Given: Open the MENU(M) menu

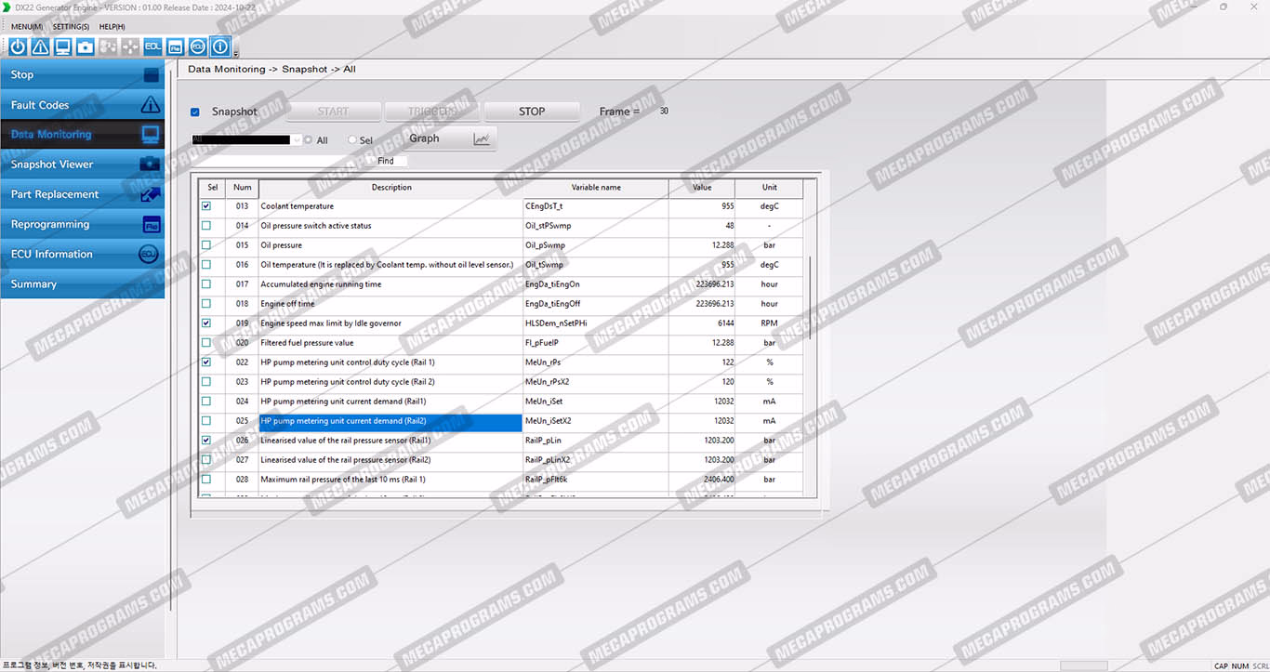Looking at the screenshot, I should pyautogui.click(x=26, y=27).
